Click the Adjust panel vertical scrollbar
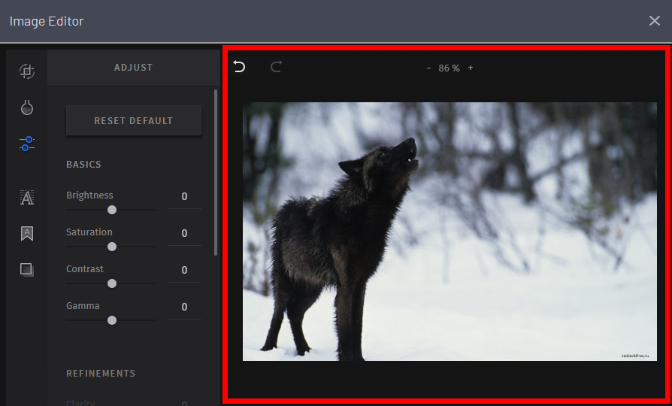This screenshot has width=672, height=406. [216, 173]
